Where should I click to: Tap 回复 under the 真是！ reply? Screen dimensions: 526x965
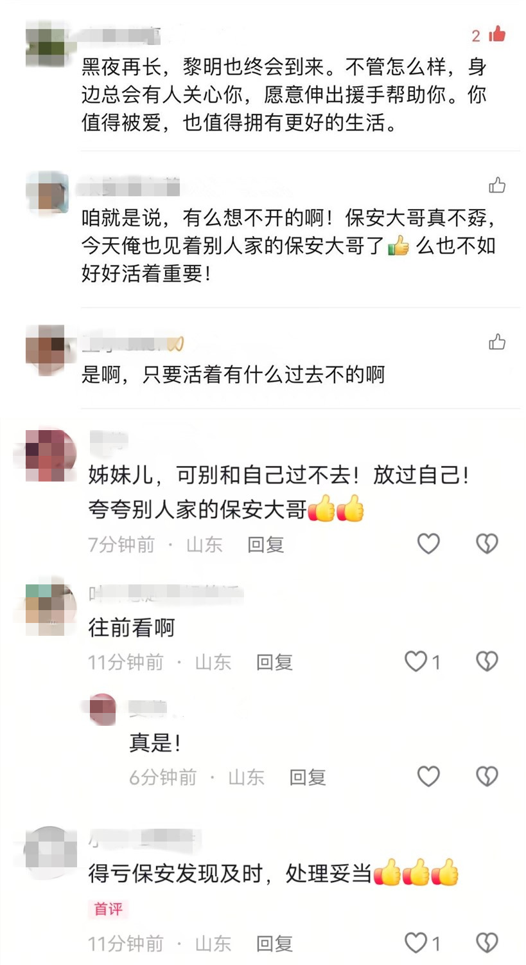click(x=308, y=777)
